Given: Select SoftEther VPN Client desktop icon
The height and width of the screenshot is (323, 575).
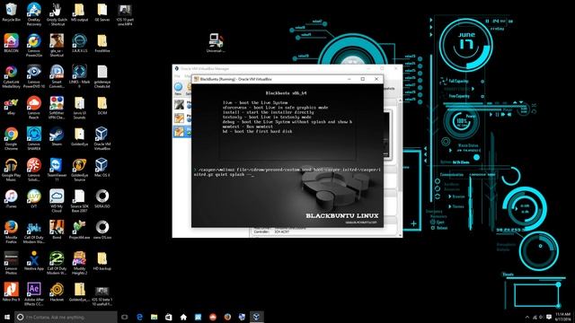Looking at the screenshot, I should pyautogui.click(x=57, y=108).
